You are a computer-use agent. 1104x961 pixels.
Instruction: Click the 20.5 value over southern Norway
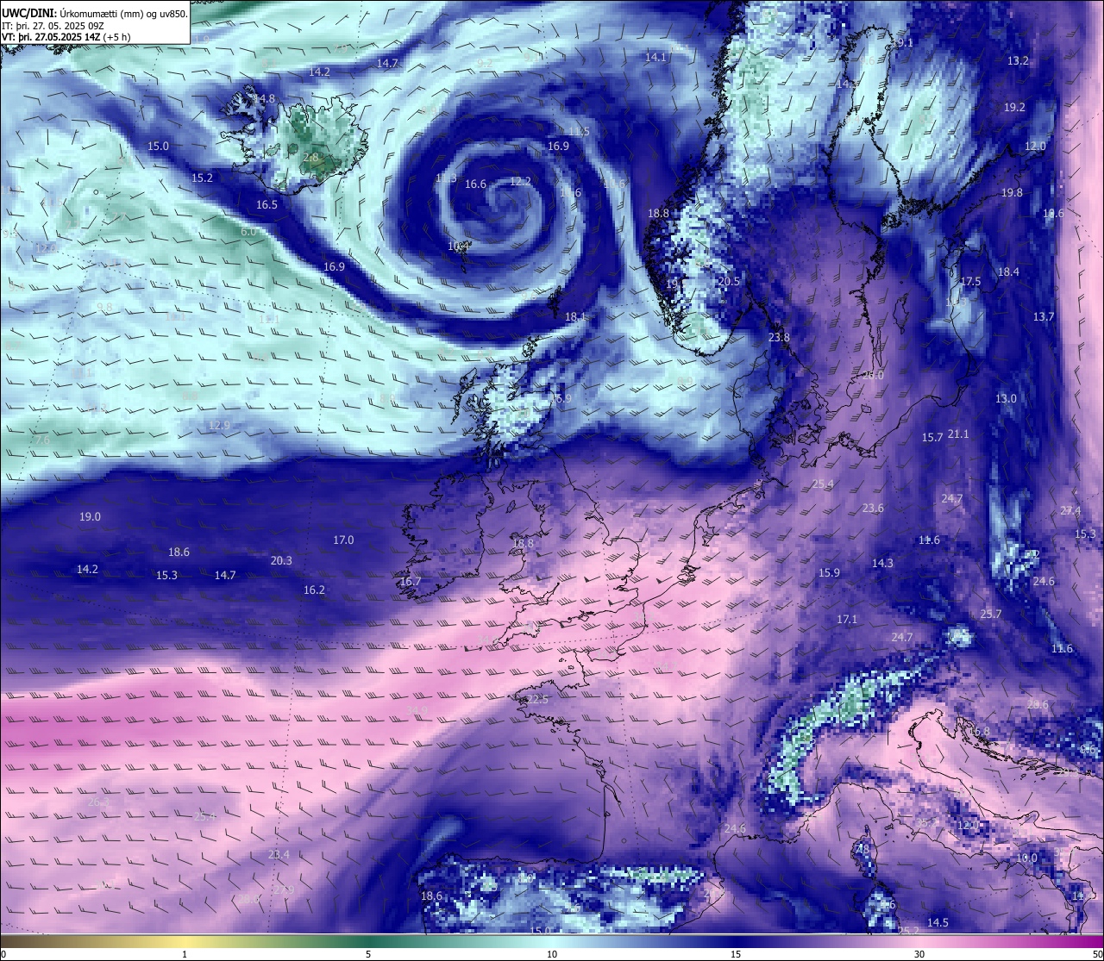tap(729, 282)
